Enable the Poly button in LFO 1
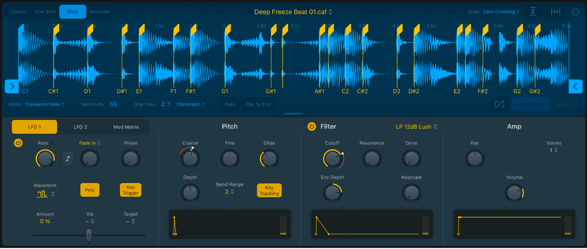The height and width of the screenshot is (249, 587). 90,190
